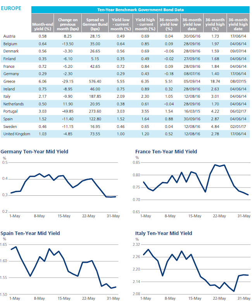Select the Austria table row label

9,36
